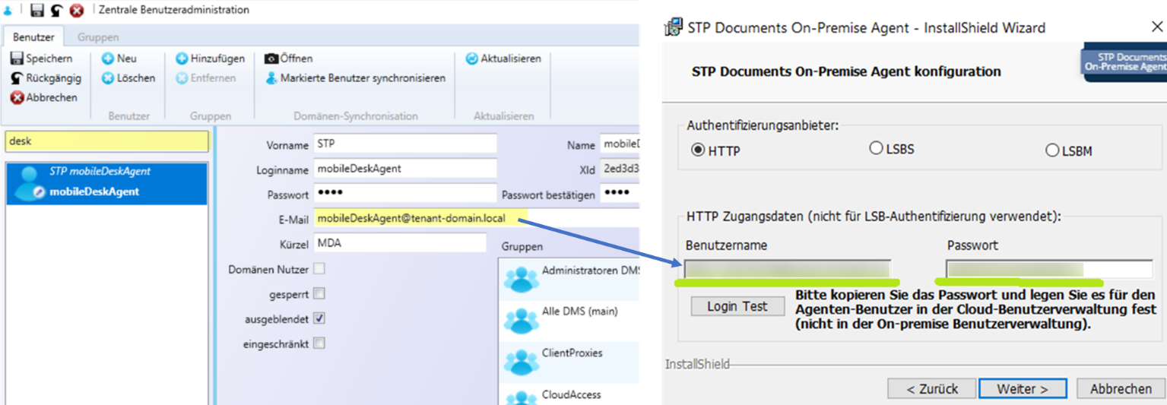Viewport: 1167px width, 405px height.
Task: Select the ClientProxies group icon
Action: click(521, 362)
